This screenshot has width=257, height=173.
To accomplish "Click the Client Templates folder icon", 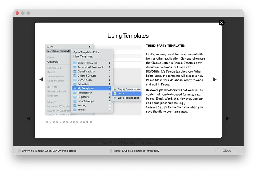I will 75,63.
